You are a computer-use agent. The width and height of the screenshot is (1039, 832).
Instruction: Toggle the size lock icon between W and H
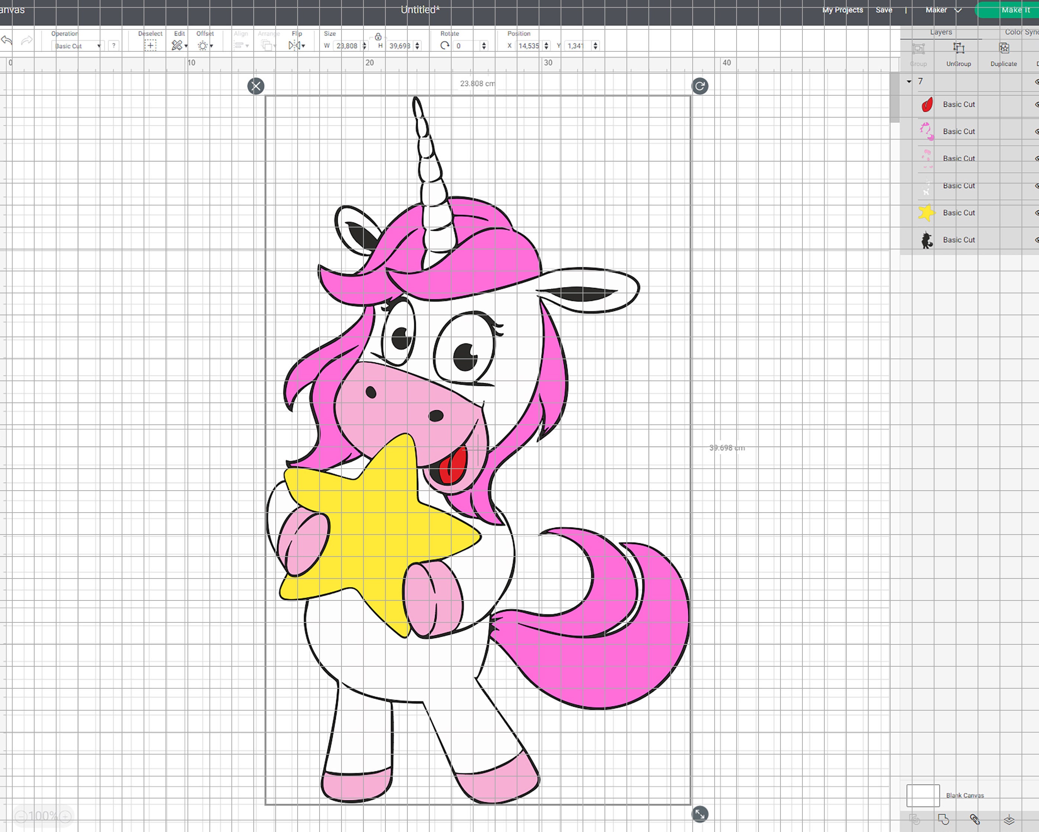pyautogui.click(x=378, y=36)
